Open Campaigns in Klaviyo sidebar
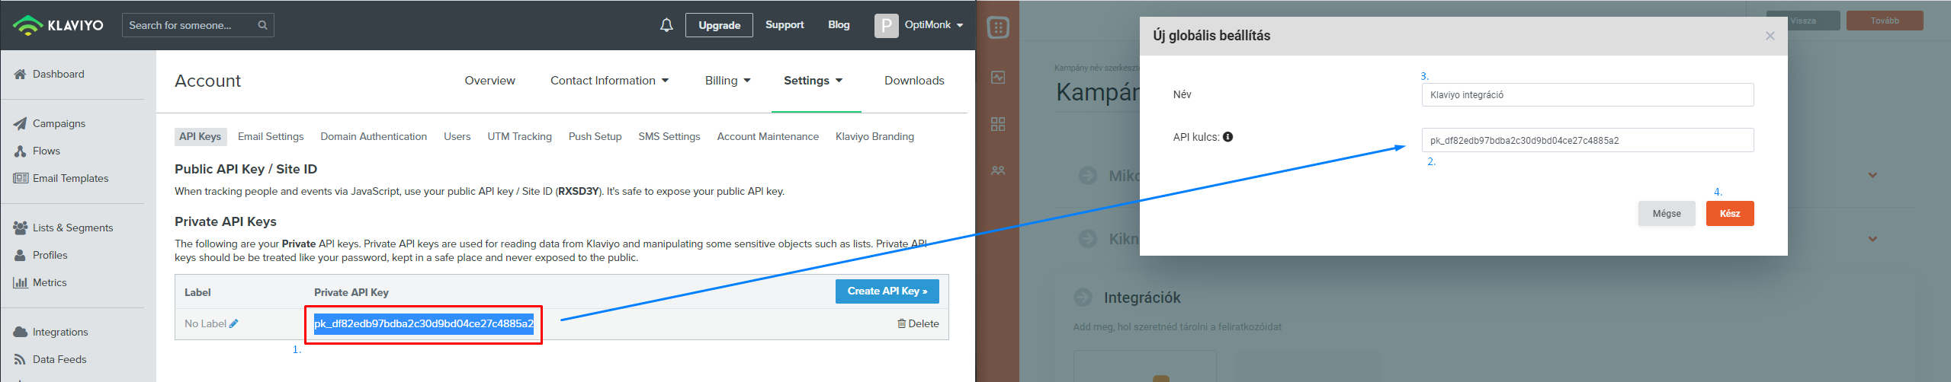This screenshot has height=382, width=1951. 50,123
